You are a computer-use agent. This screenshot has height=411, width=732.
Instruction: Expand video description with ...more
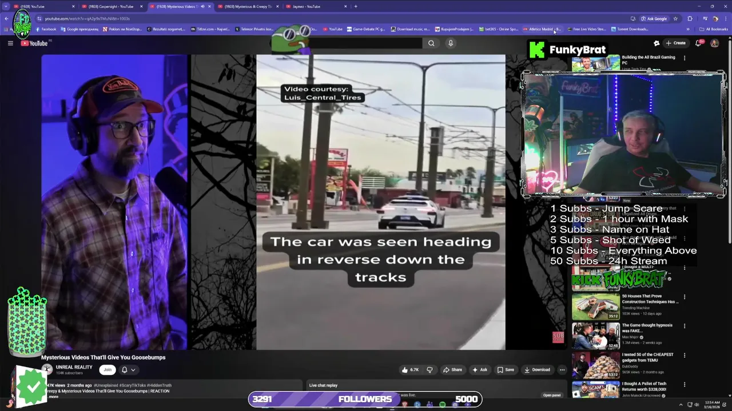pyautogui.click(x=53, y=396)
